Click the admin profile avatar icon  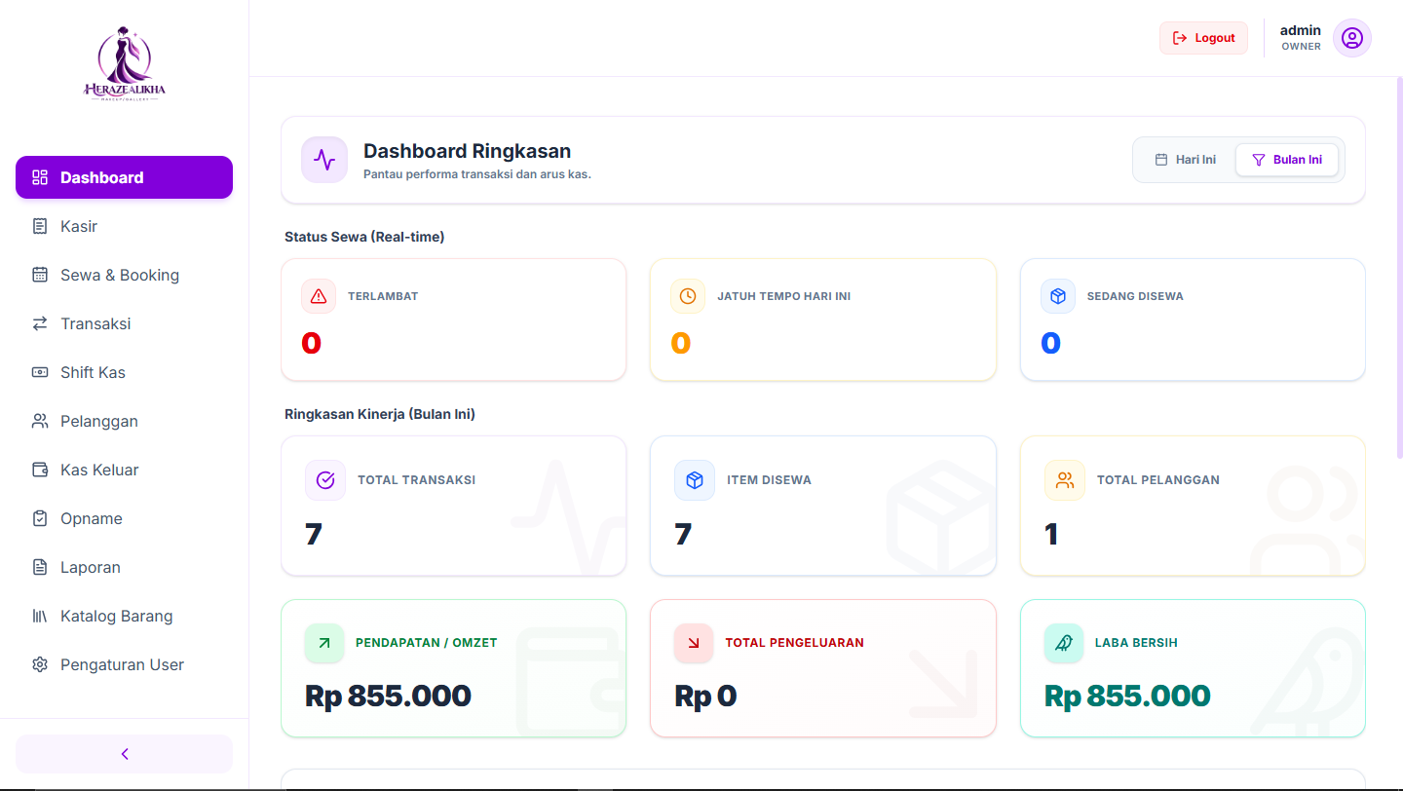[x=1351, y=38]
